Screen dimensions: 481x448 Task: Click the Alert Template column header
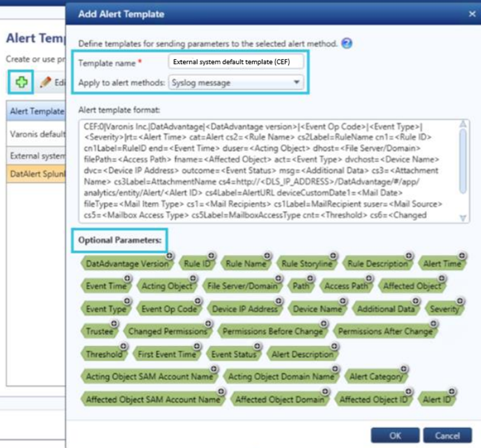pos(36,112)
